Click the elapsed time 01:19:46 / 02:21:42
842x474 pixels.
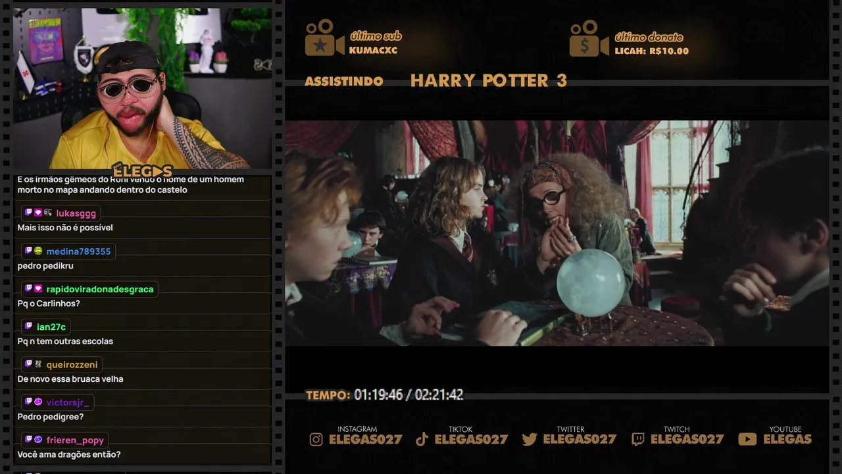click(x=409, y=395)
